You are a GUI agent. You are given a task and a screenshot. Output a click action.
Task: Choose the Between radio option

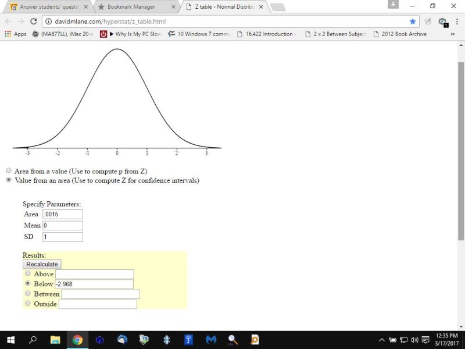coord(27,293)
